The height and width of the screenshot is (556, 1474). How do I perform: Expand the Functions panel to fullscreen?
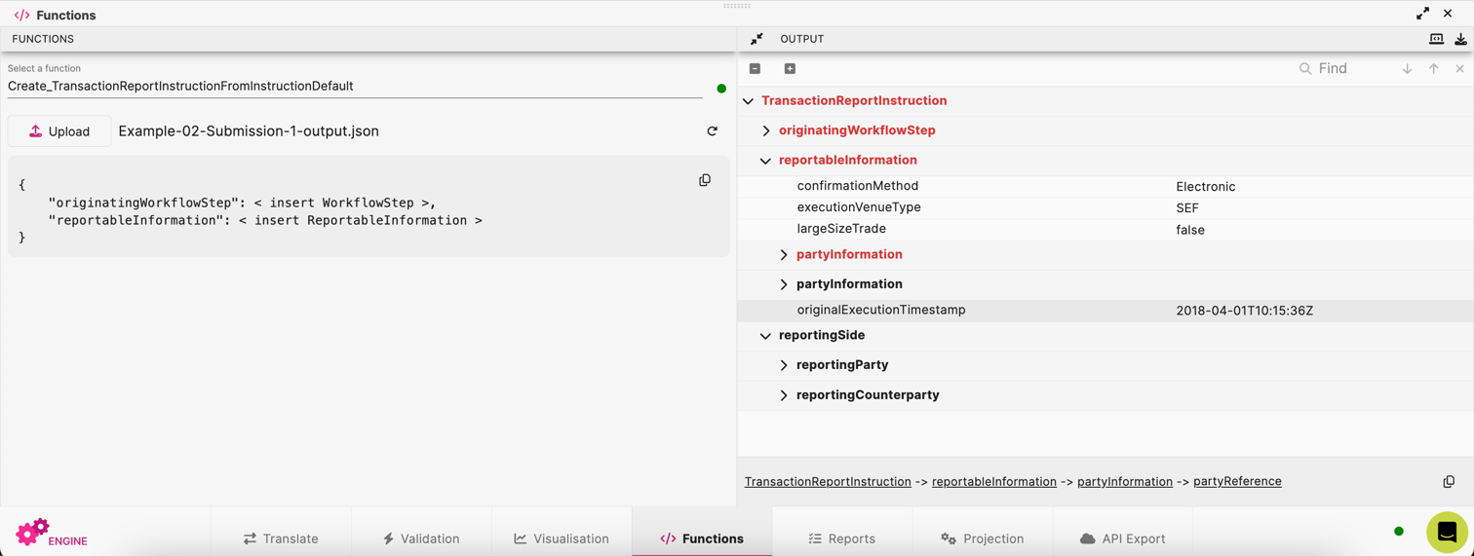[1422, 14]
